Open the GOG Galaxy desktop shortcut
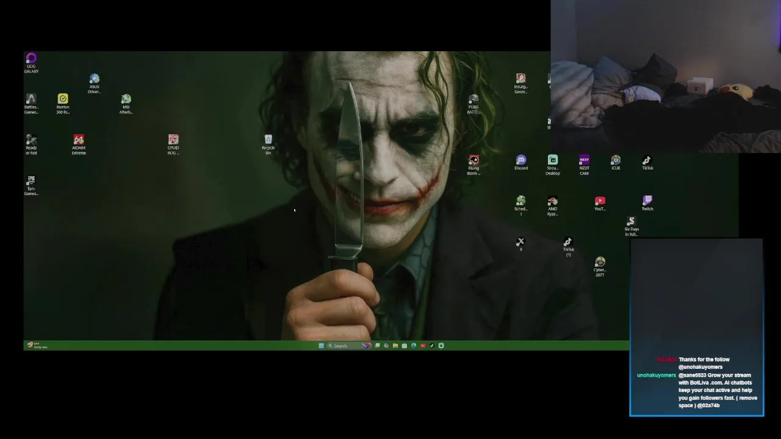 click(x=31, y=63)
